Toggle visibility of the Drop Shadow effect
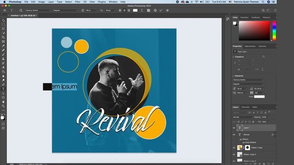This screenshot has width=294, height=165. [243, 143]
